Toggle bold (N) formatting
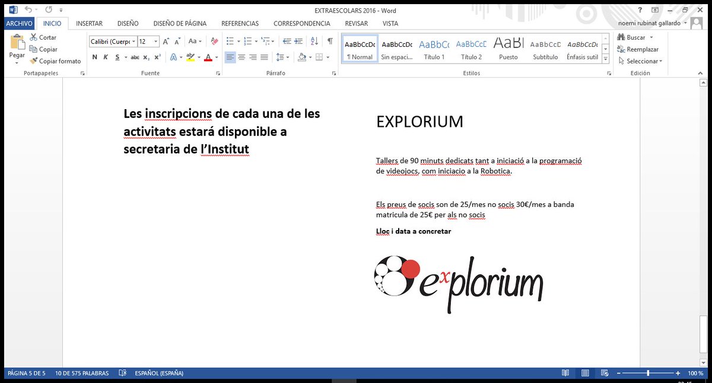This screenshot has width=712, height=383. tap(94, 57)
